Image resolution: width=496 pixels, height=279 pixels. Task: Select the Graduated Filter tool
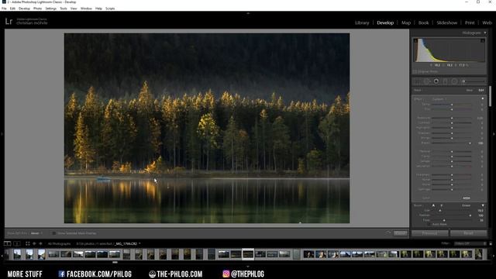[445, 81]
